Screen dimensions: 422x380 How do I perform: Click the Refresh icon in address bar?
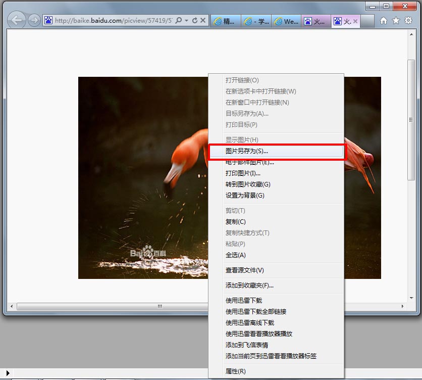tap(195, 21)
